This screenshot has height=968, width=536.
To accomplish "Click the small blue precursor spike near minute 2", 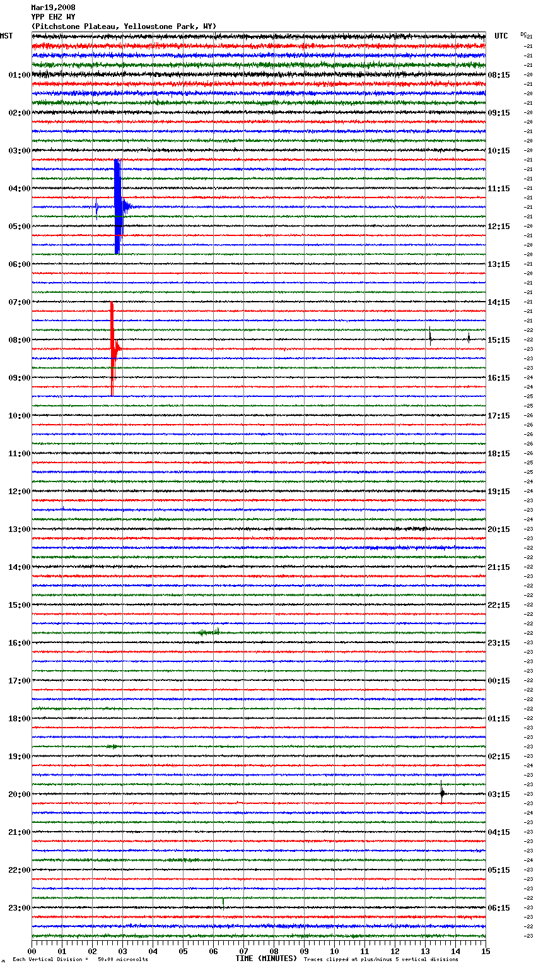I will (96, 207).
